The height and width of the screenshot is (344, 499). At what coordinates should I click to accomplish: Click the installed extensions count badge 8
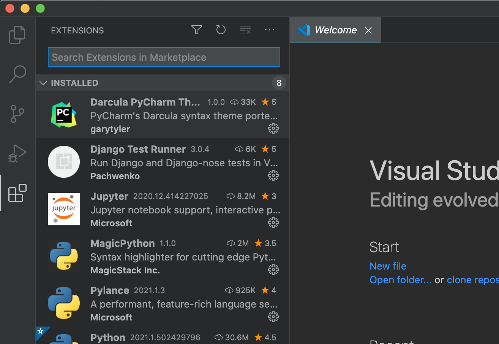coord(279,83)
